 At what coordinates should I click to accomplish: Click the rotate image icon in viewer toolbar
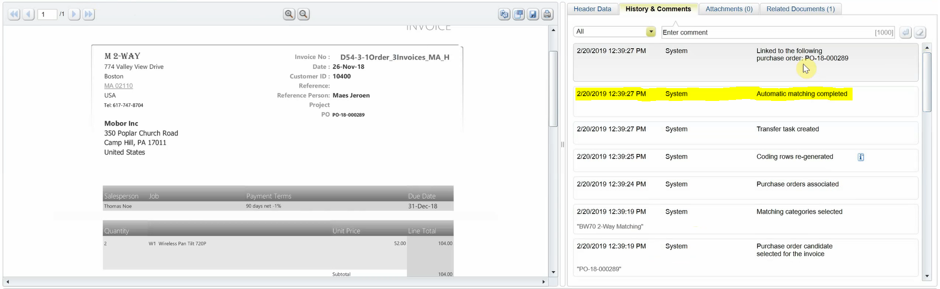[x=504, y=14]
